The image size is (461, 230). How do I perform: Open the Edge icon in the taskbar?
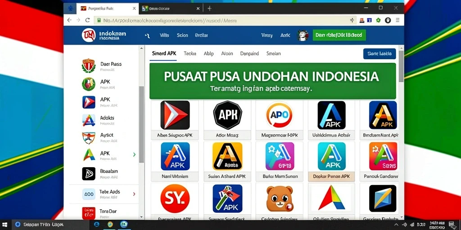pyautogui.click(x=96, y=225)
